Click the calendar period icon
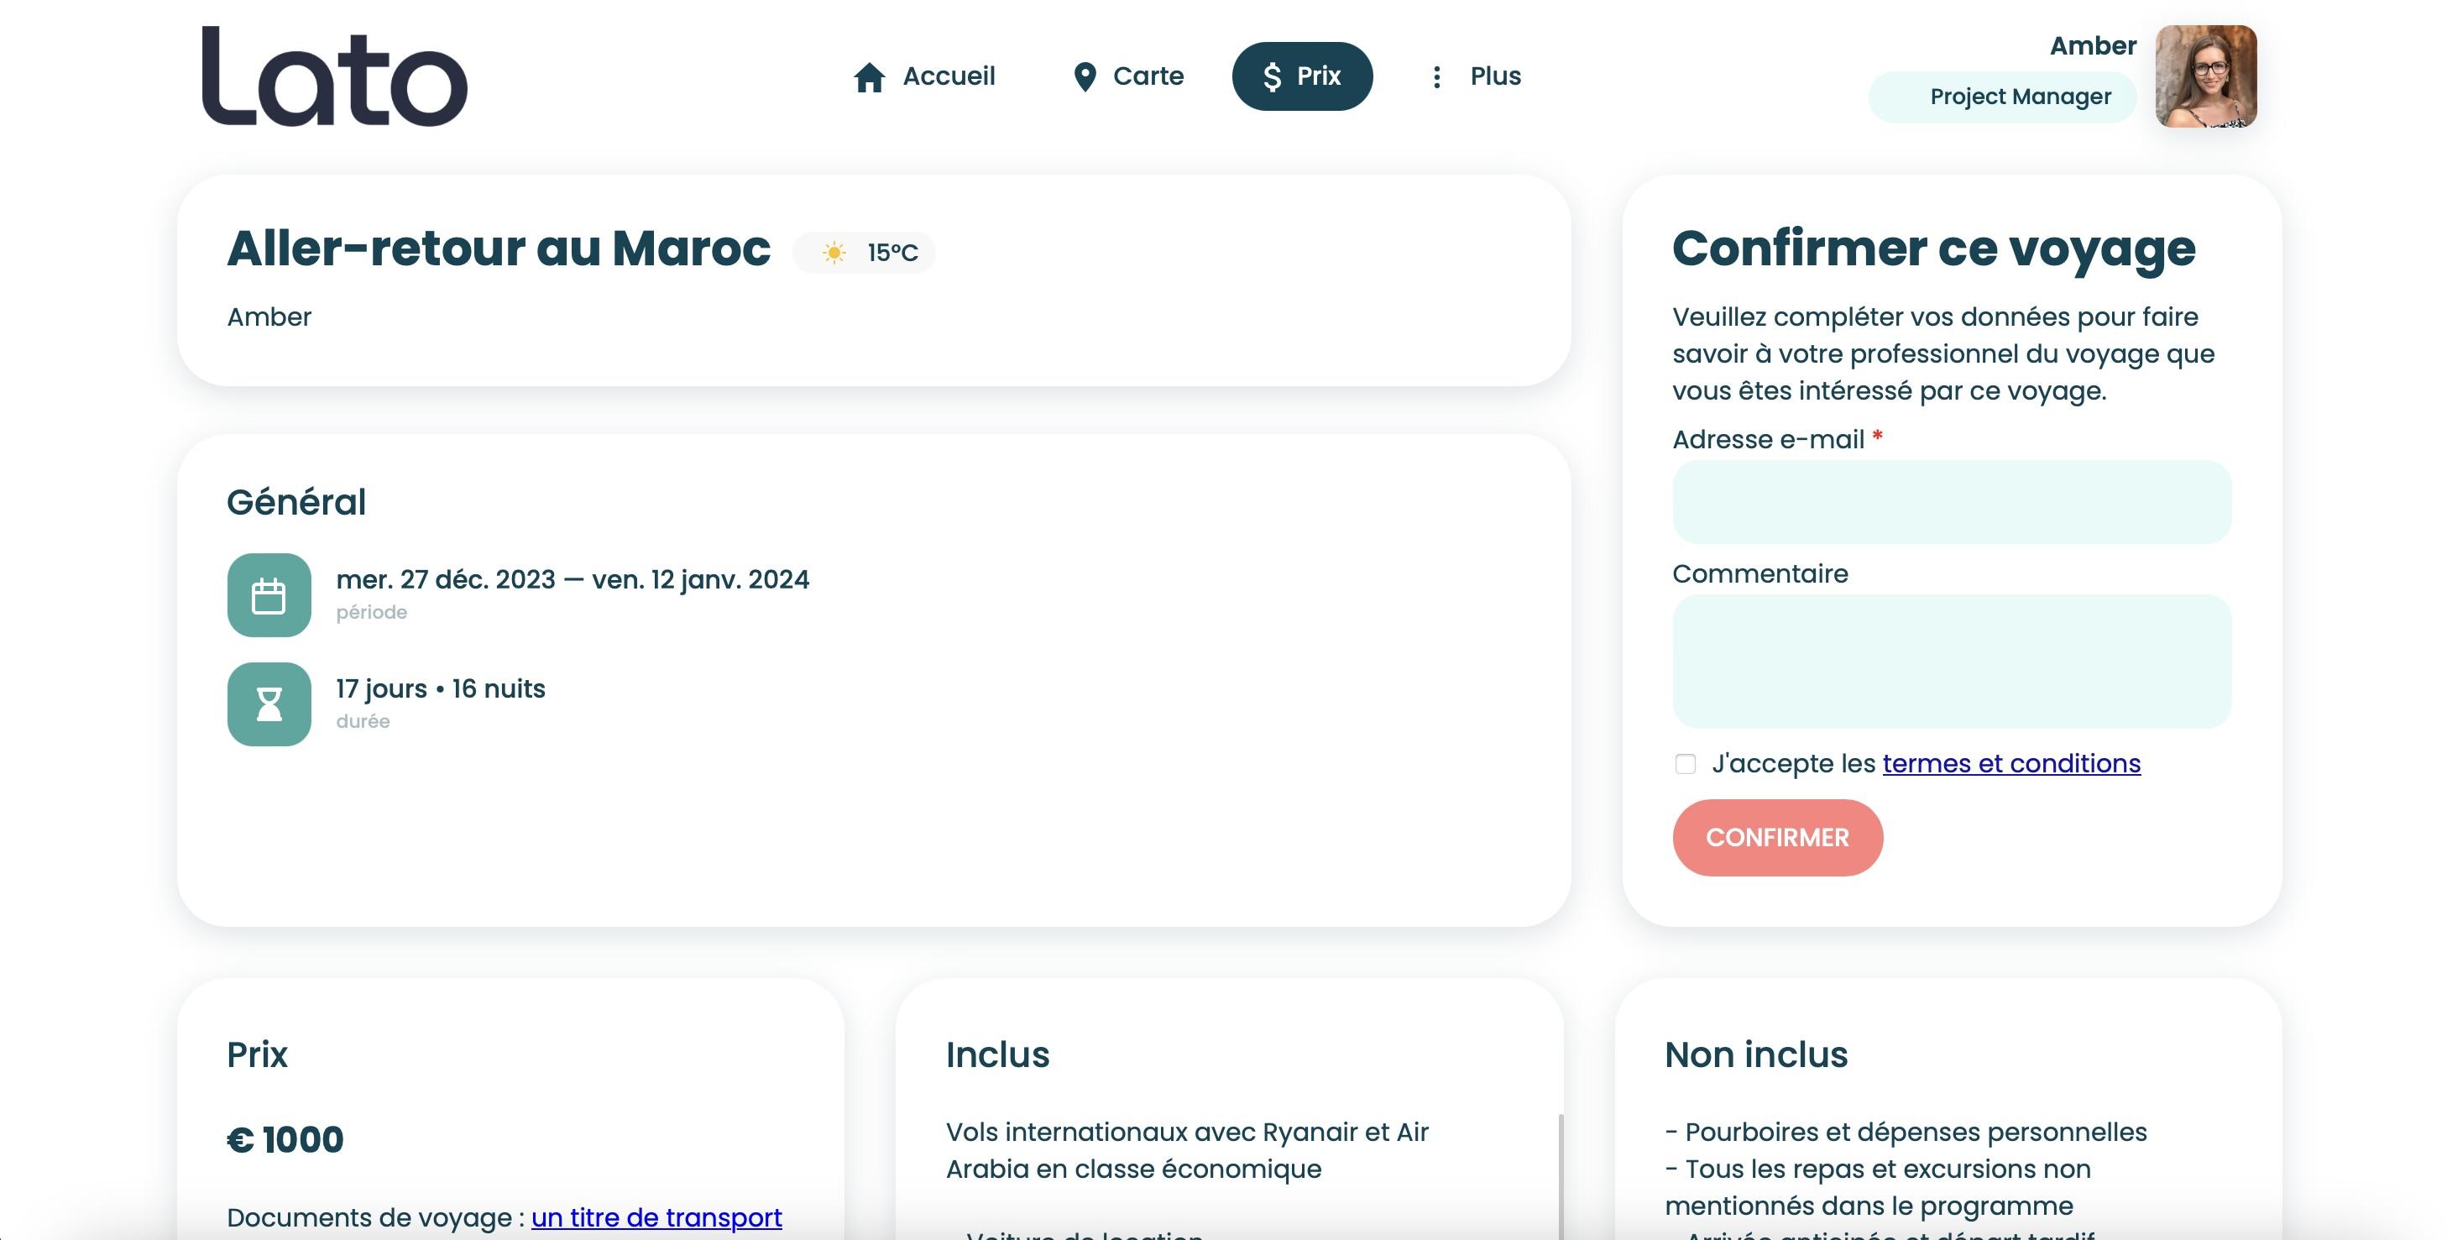This screenshot has height=1240, width=2447. point(269,596)
